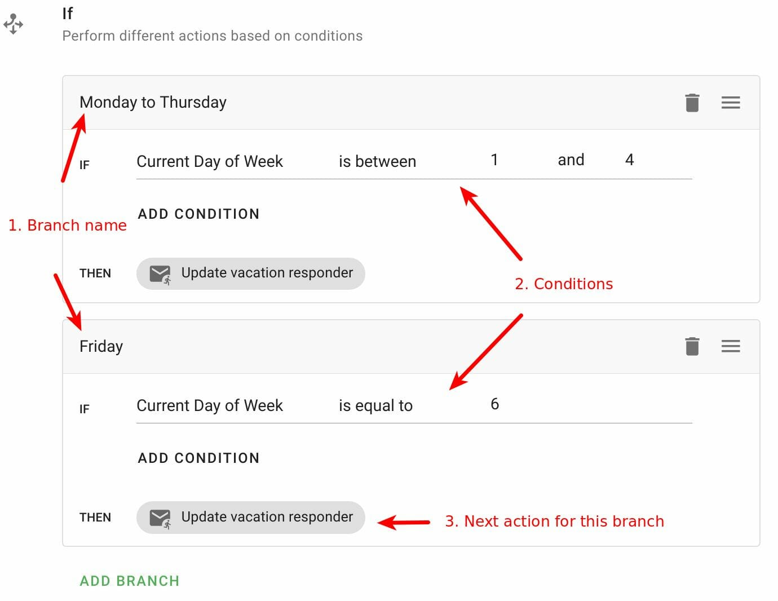Edit the 'Friday' branch name field

(x=101, y=346)
